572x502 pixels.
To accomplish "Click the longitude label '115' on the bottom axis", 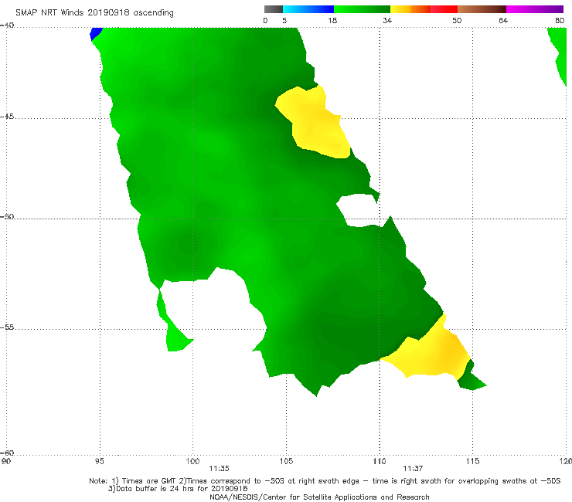I will pos(473,462).
